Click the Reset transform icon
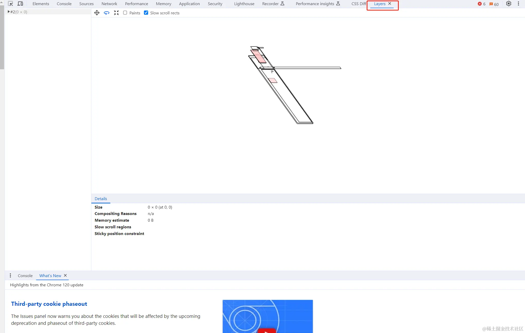Viewport: 525px width, 333px height. click(x=116, y=13)
